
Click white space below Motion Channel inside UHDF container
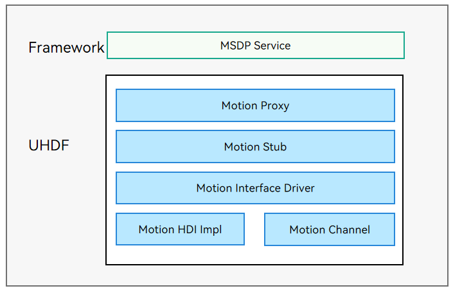[329, 254]
